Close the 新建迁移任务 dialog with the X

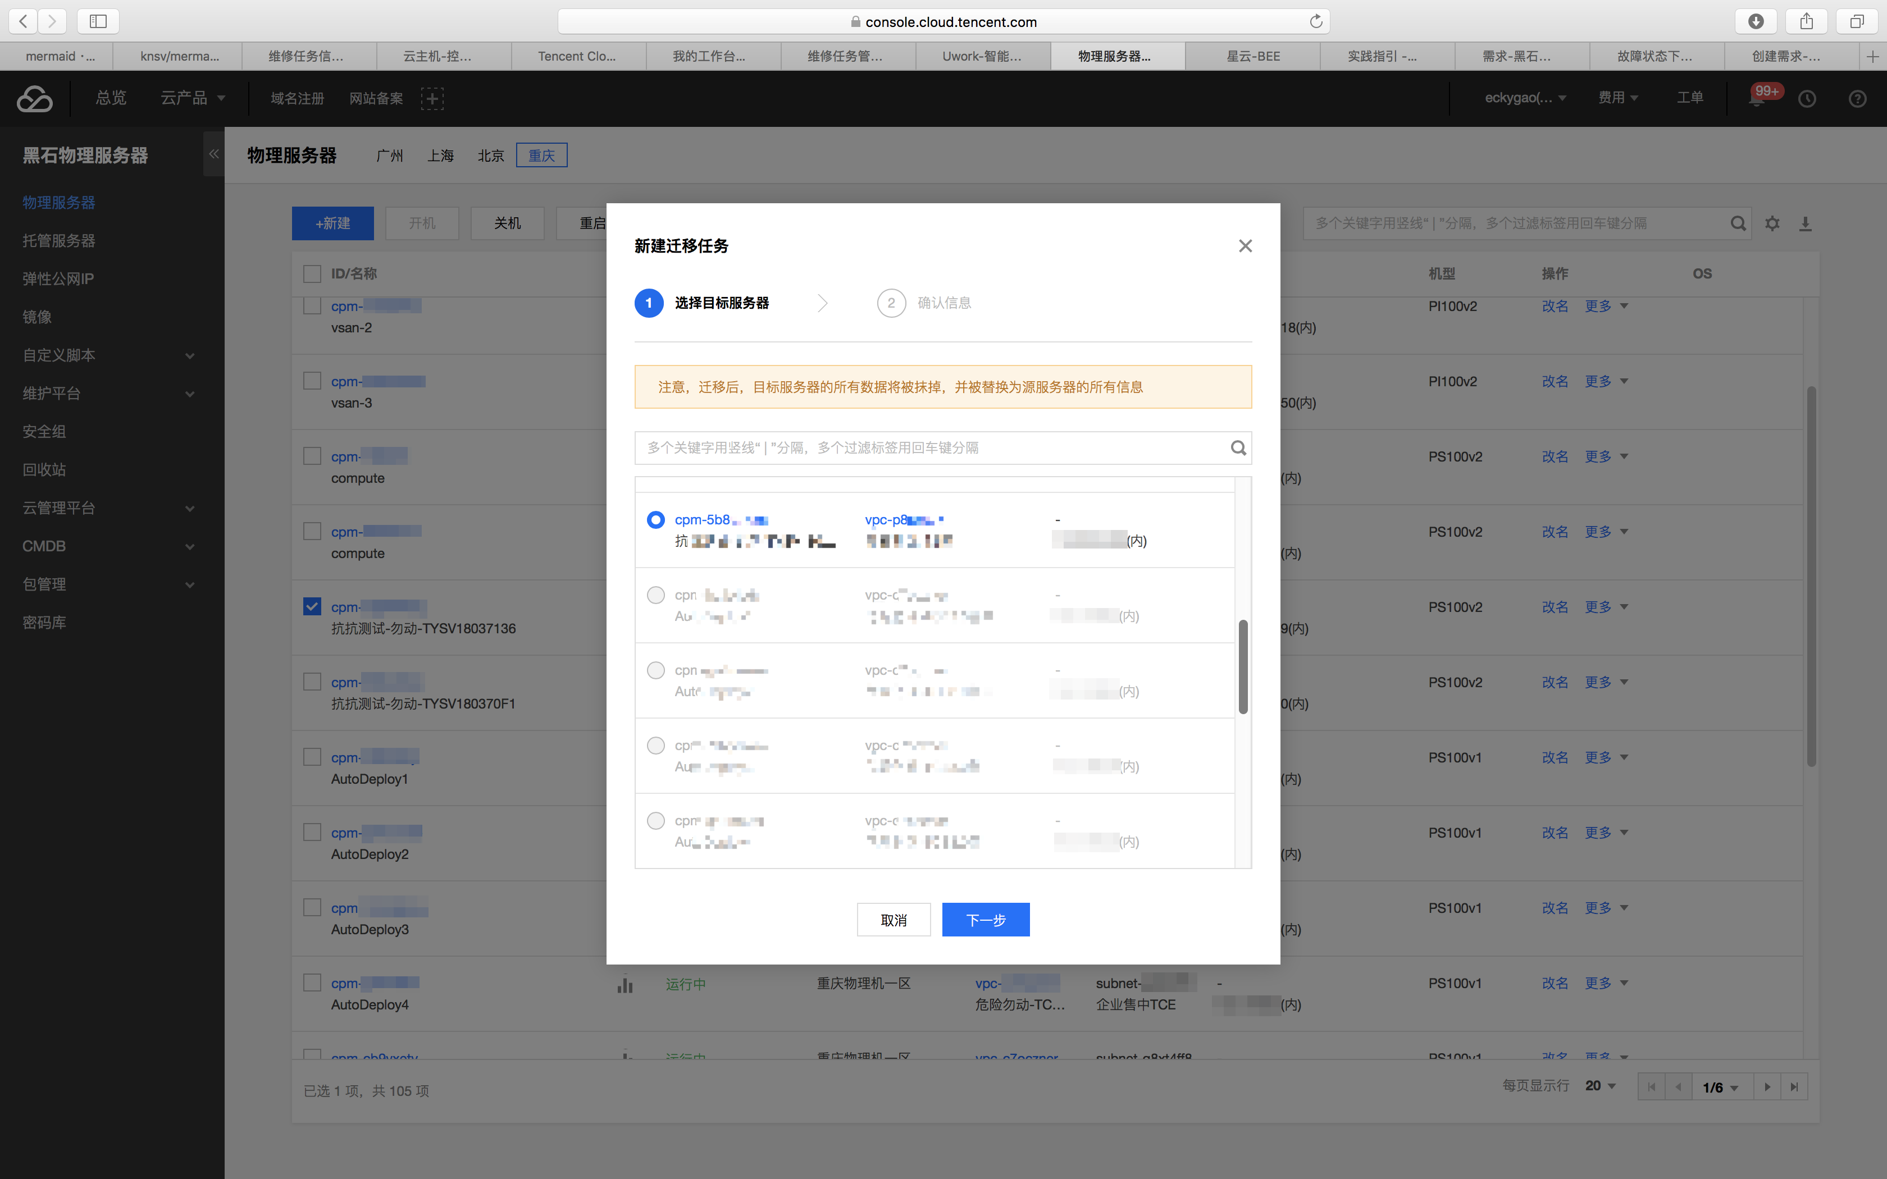[x=1245, y=246]
